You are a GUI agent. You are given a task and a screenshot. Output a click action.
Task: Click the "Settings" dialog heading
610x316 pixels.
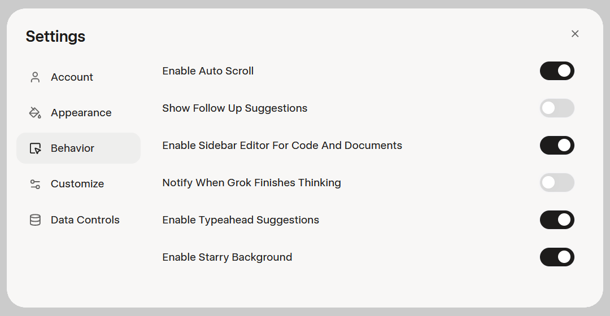(55, 37)
